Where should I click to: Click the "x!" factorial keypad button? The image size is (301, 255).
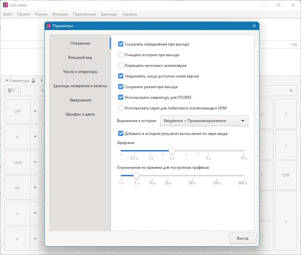(17, 137)
